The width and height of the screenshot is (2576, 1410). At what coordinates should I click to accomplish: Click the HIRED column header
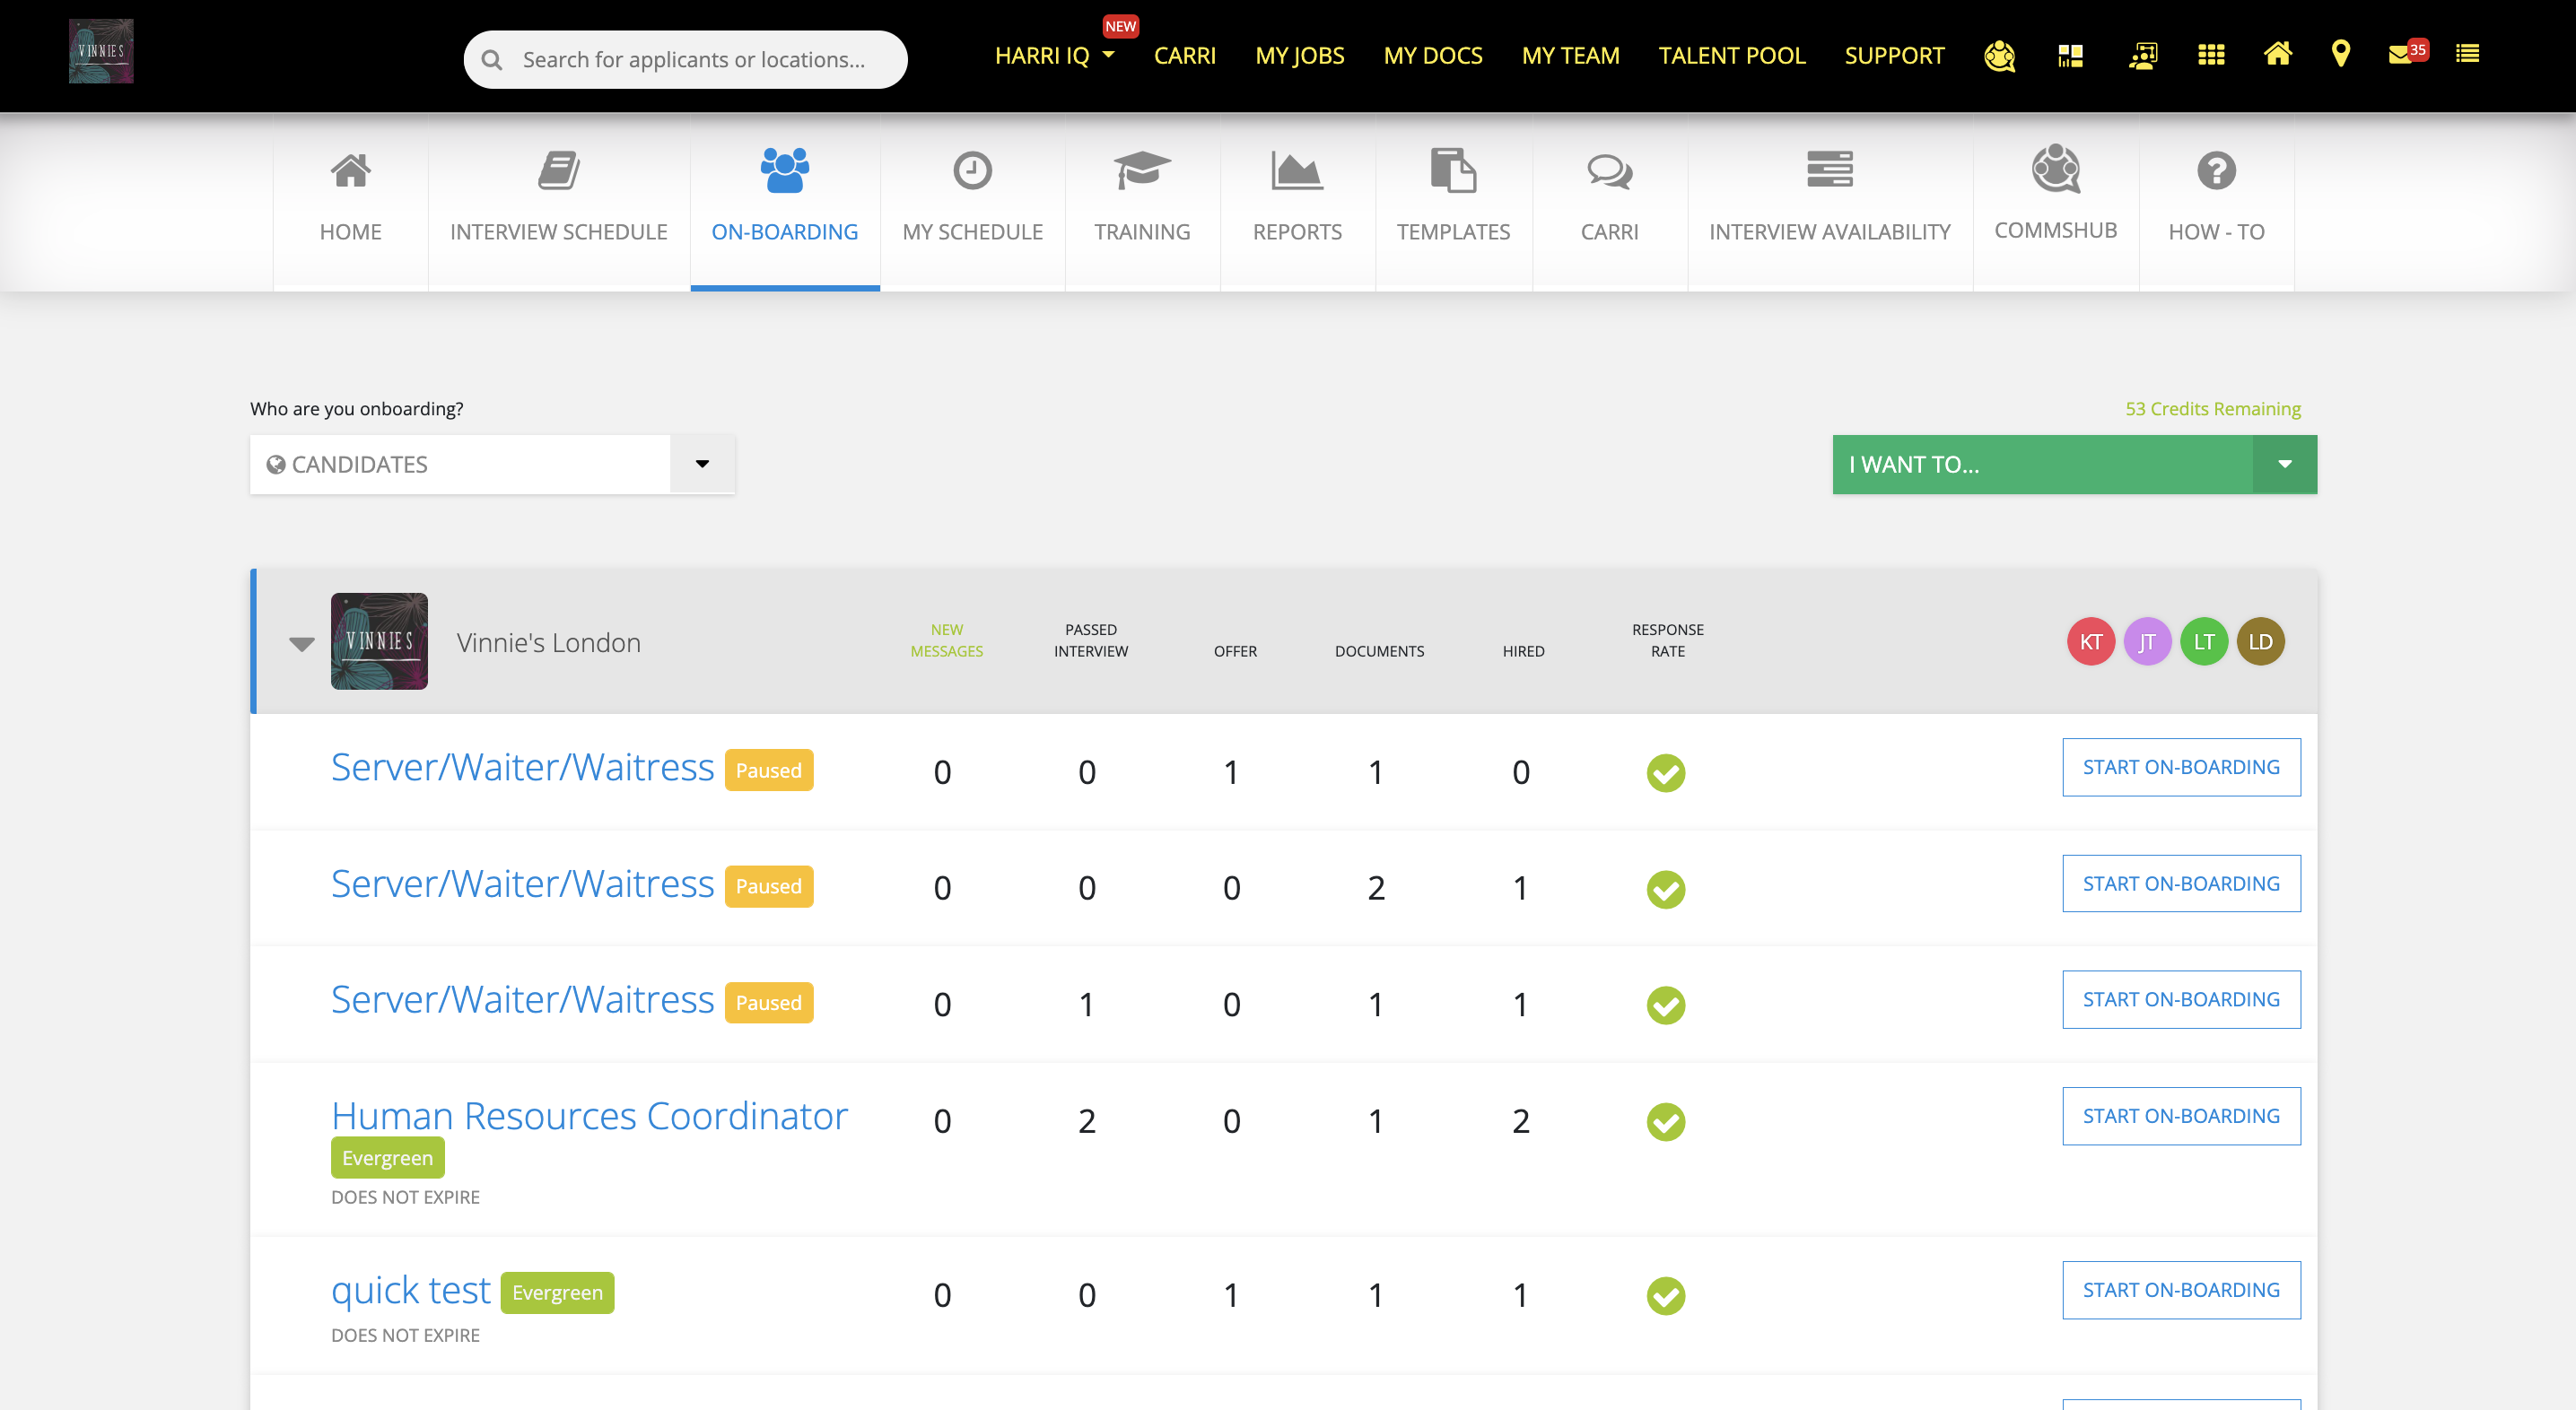(x=1523, y=651)
